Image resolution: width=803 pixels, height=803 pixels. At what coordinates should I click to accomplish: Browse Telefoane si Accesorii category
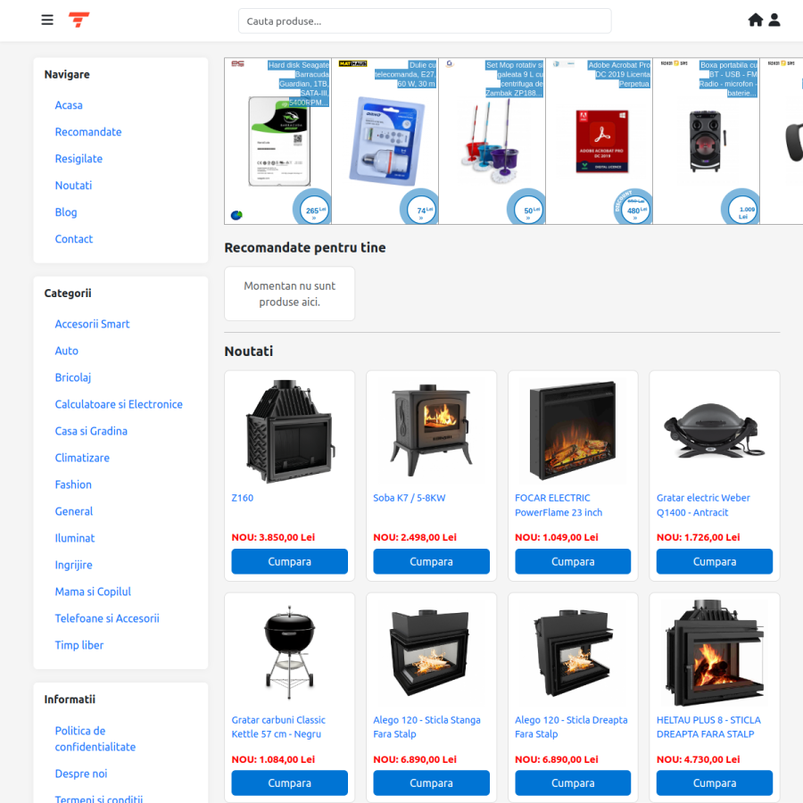[x=107, y=618]
